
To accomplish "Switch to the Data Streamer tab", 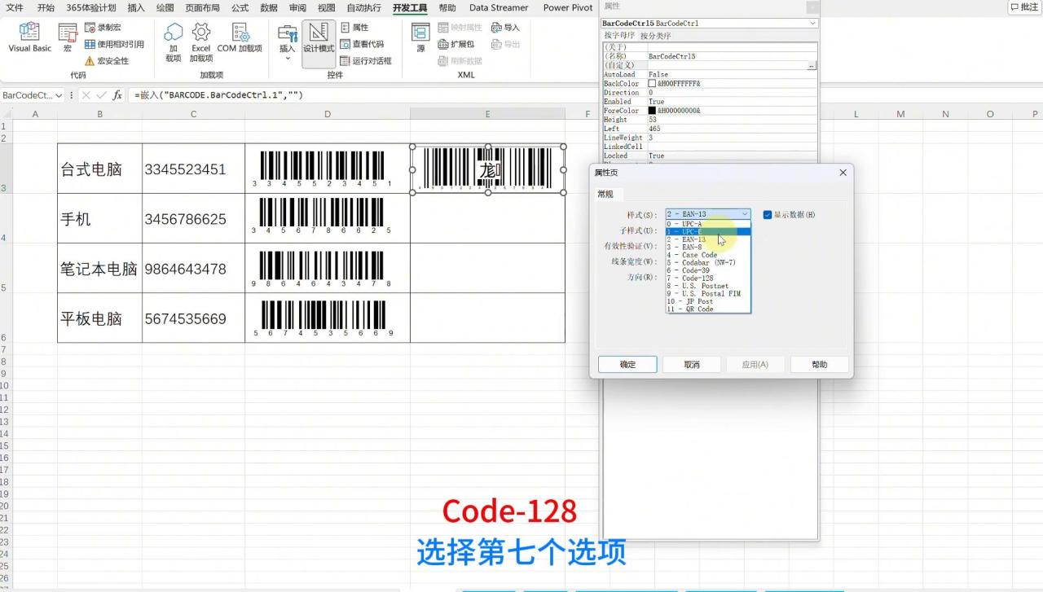I will (x=499, y=7).
